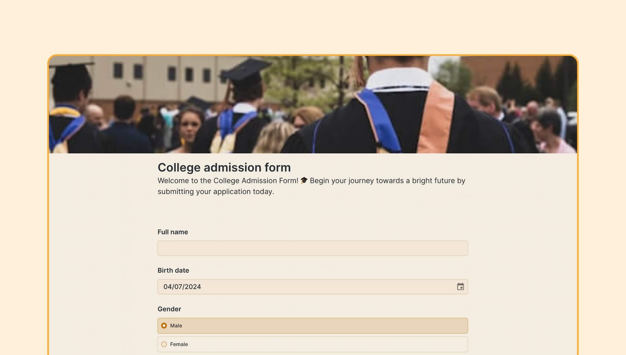This screenshot has height=355, width=626.
Task: Click the graduation cap emoji in the welcome text
Action: point(304,180)
